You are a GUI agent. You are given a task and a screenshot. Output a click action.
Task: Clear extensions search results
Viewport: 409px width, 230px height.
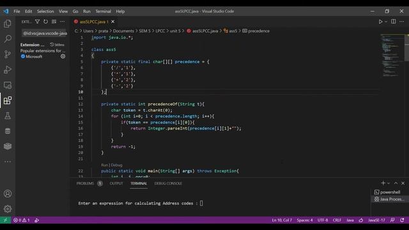point(54,22)
